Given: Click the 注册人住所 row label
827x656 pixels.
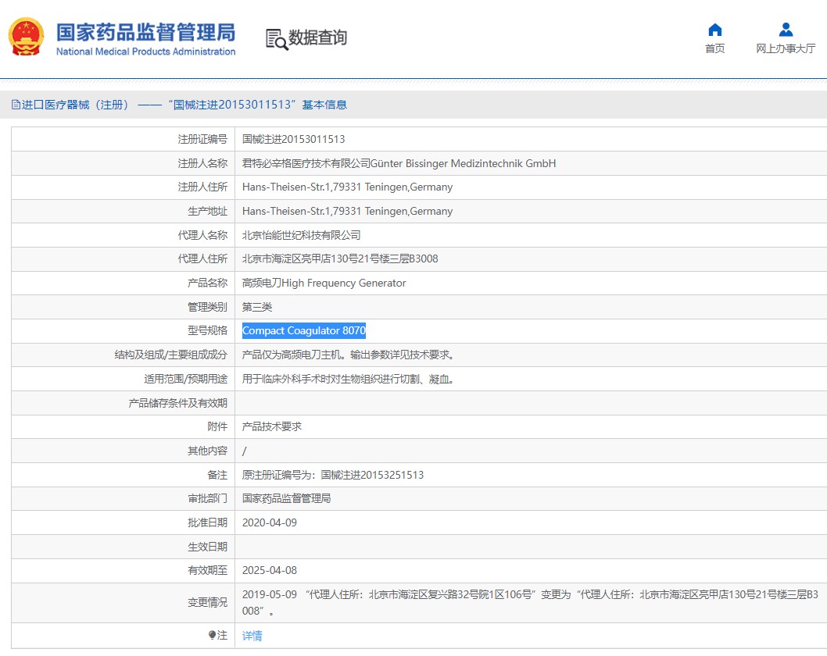Looking at the screenshot, I should pos(202,187).
